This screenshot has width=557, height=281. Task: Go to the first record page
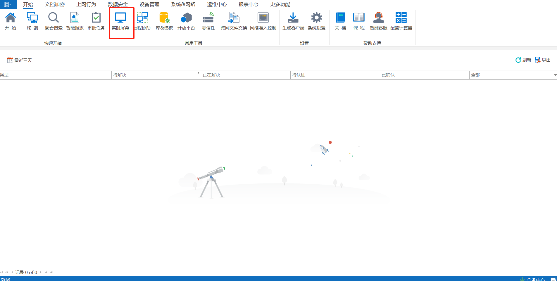click(x=2, y=272)
